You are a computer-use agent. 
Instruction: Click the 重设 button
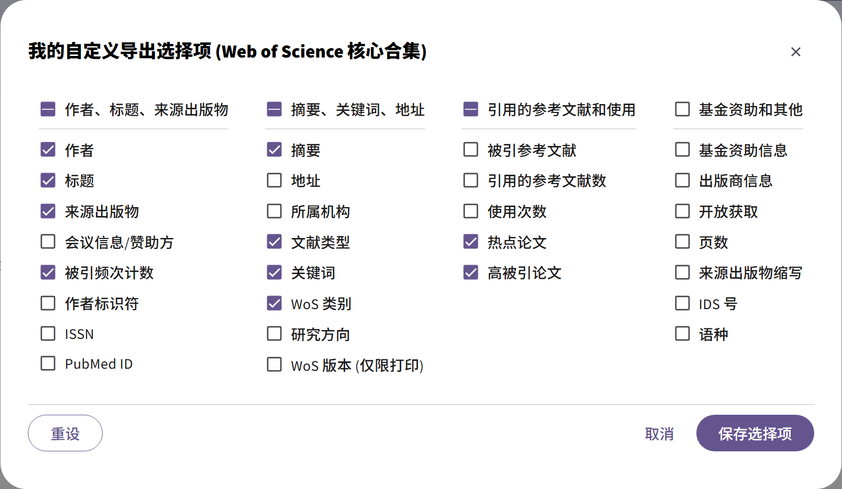click(x=65, y=433)
